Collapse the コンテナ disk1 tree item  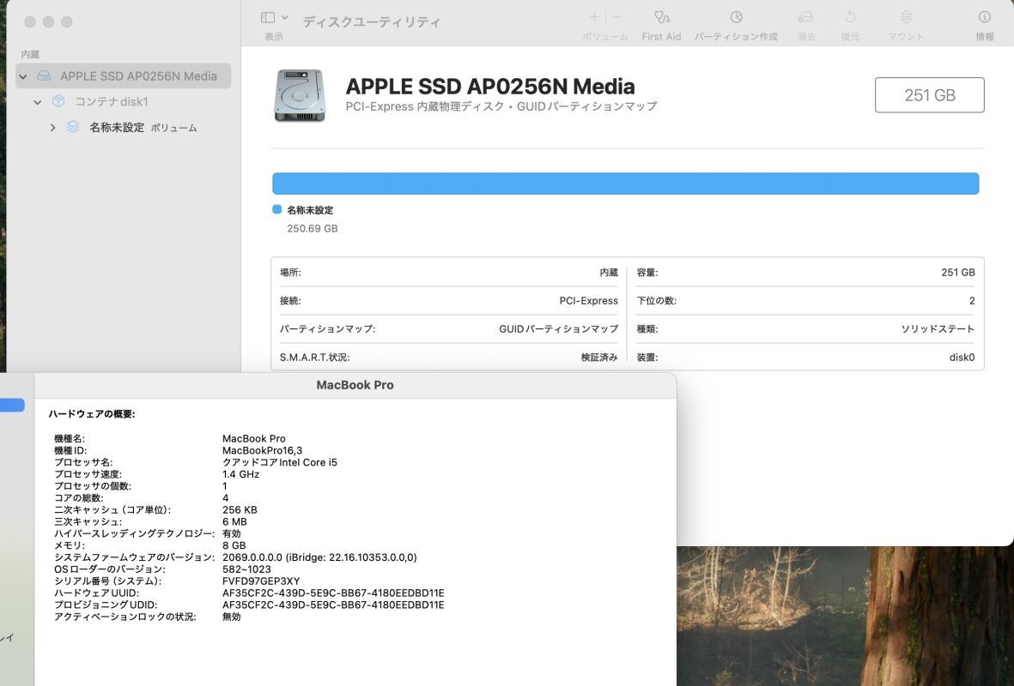pos(37,101)
